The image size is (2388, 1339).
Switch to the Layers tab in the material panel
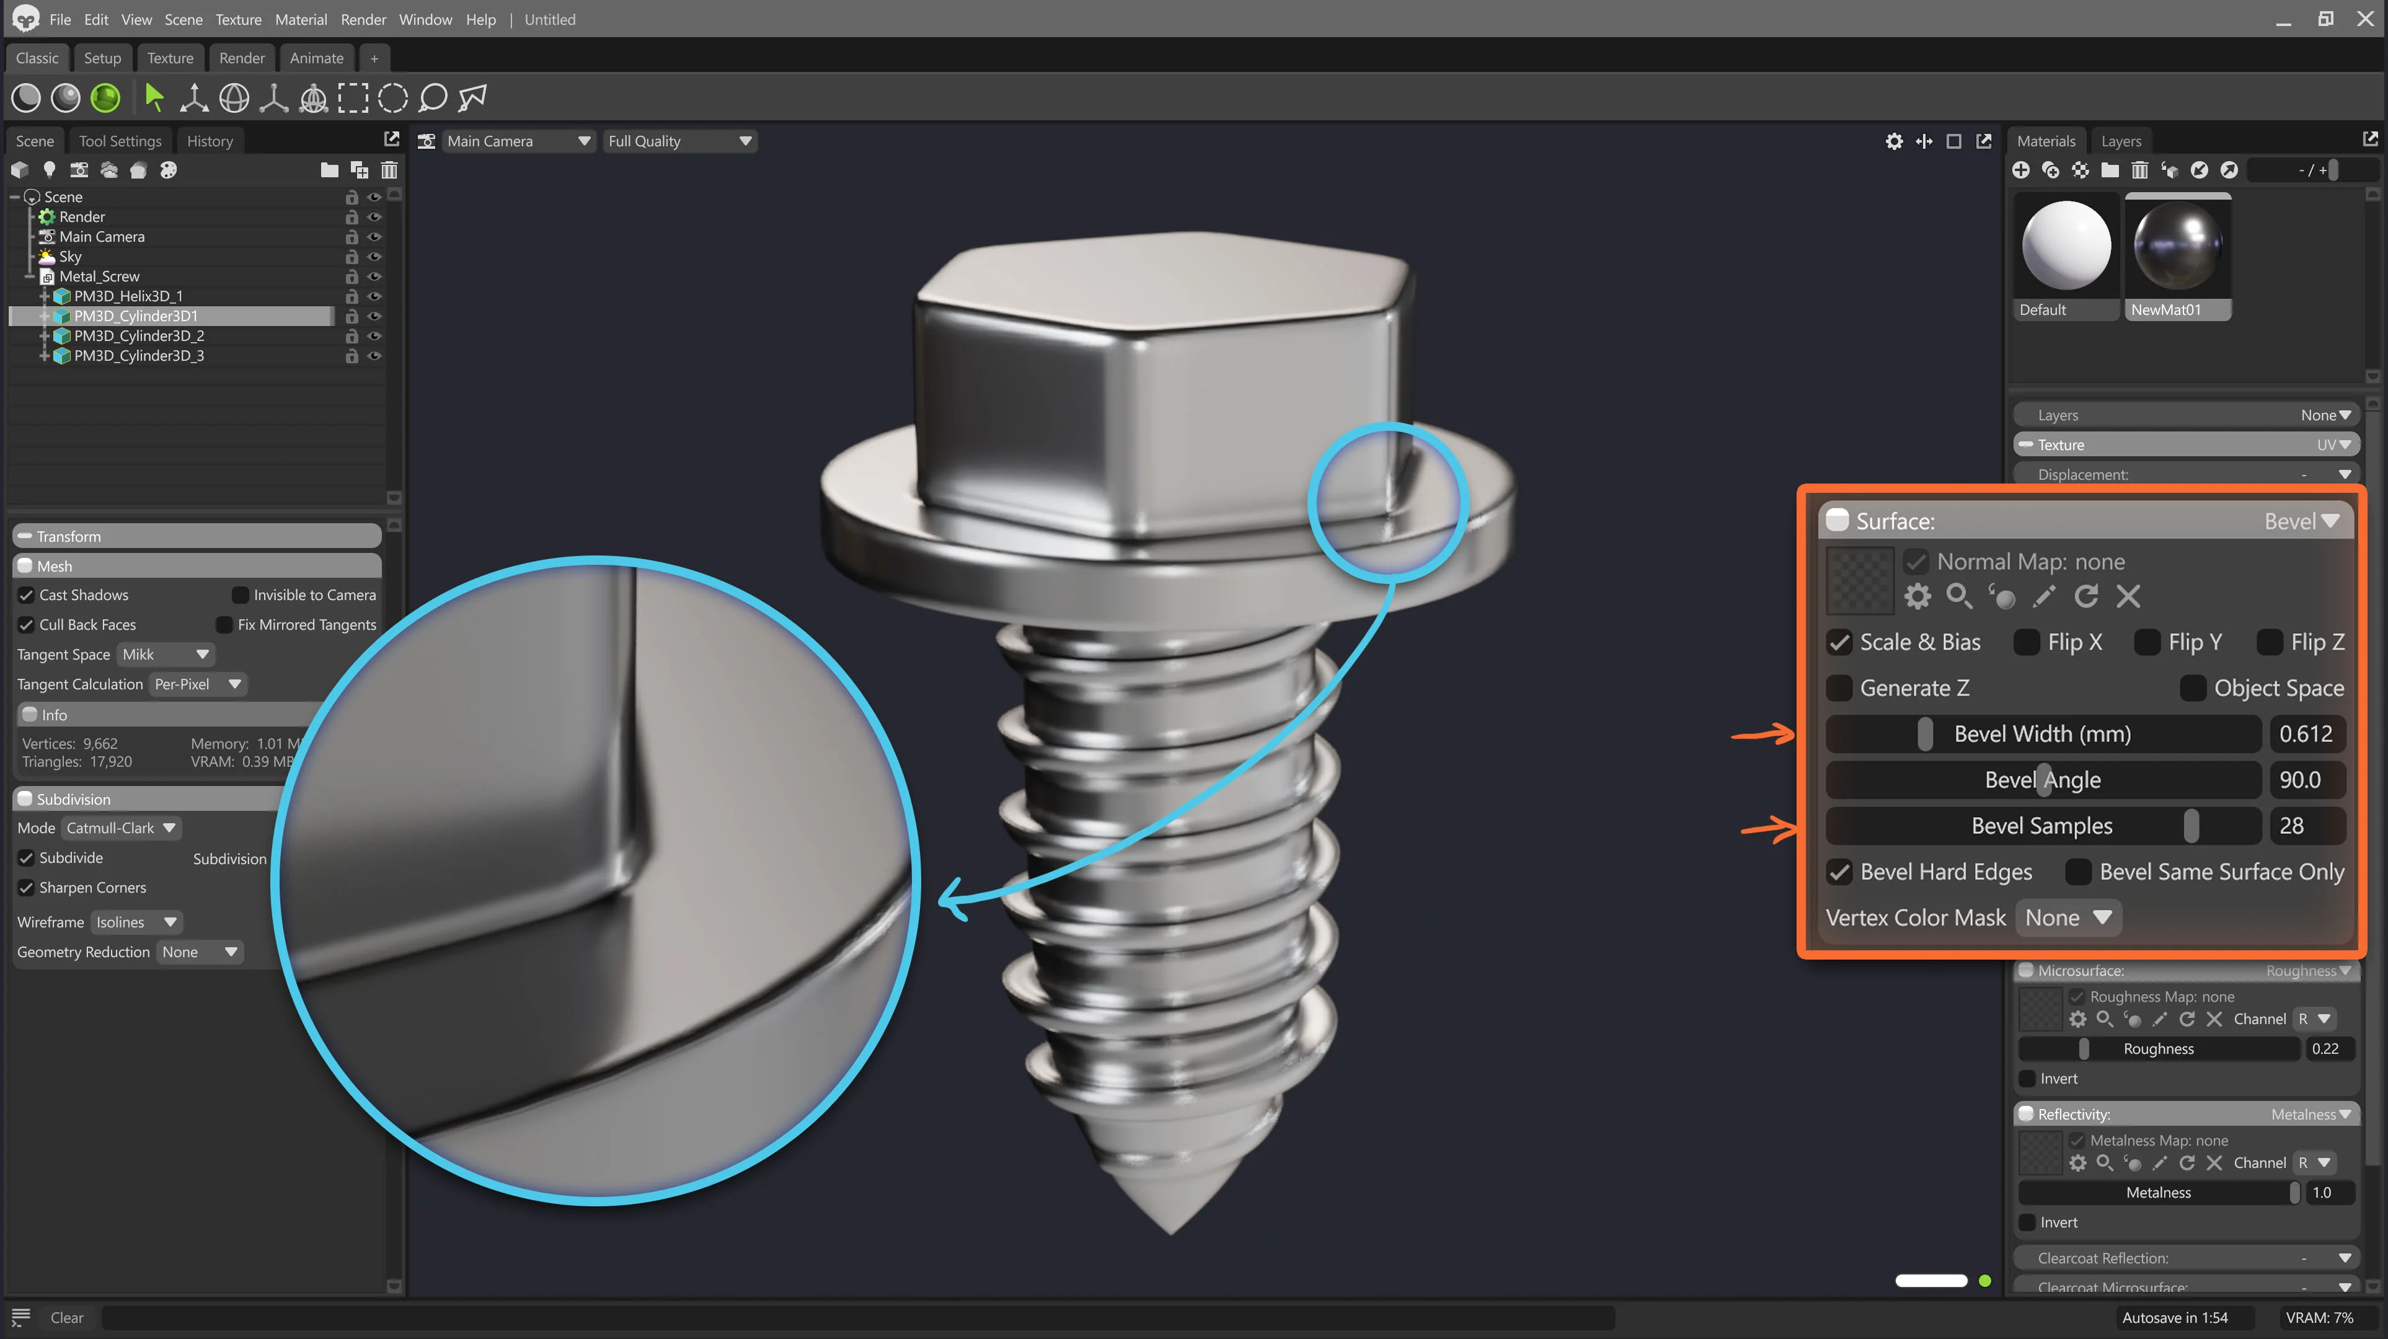coord(2121,141)
